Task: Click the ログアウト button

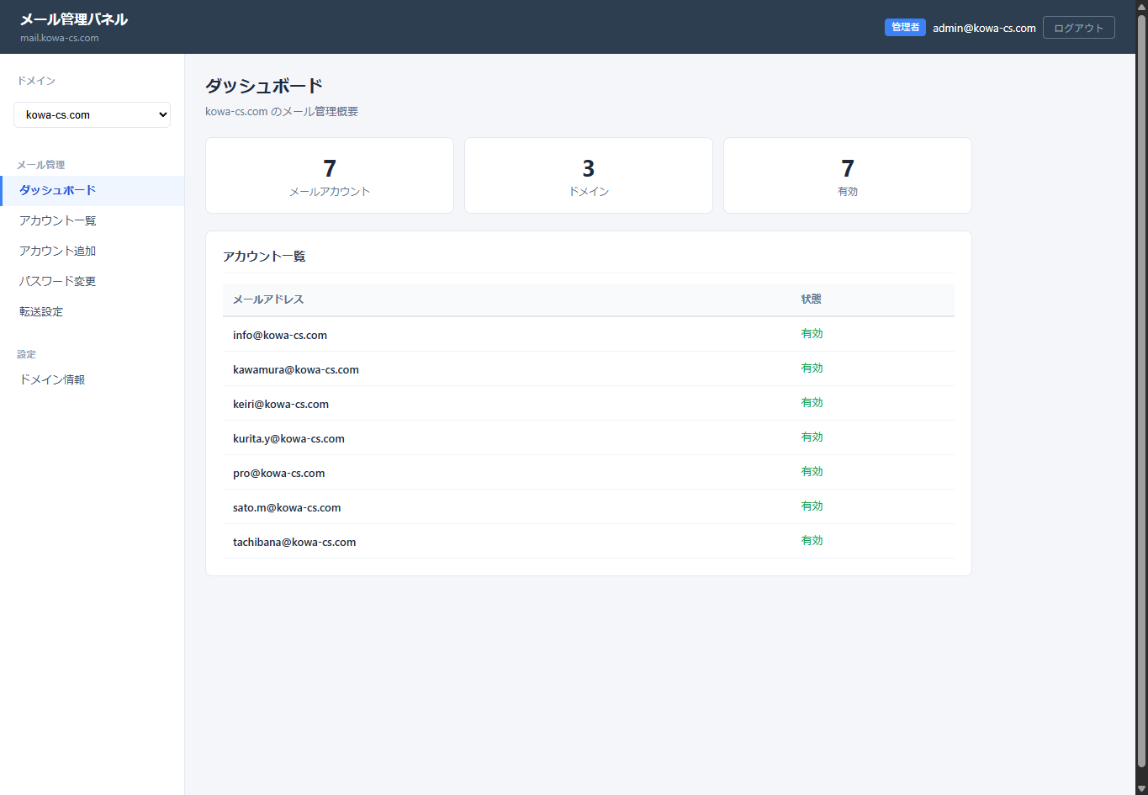Action: [1078, 28]
